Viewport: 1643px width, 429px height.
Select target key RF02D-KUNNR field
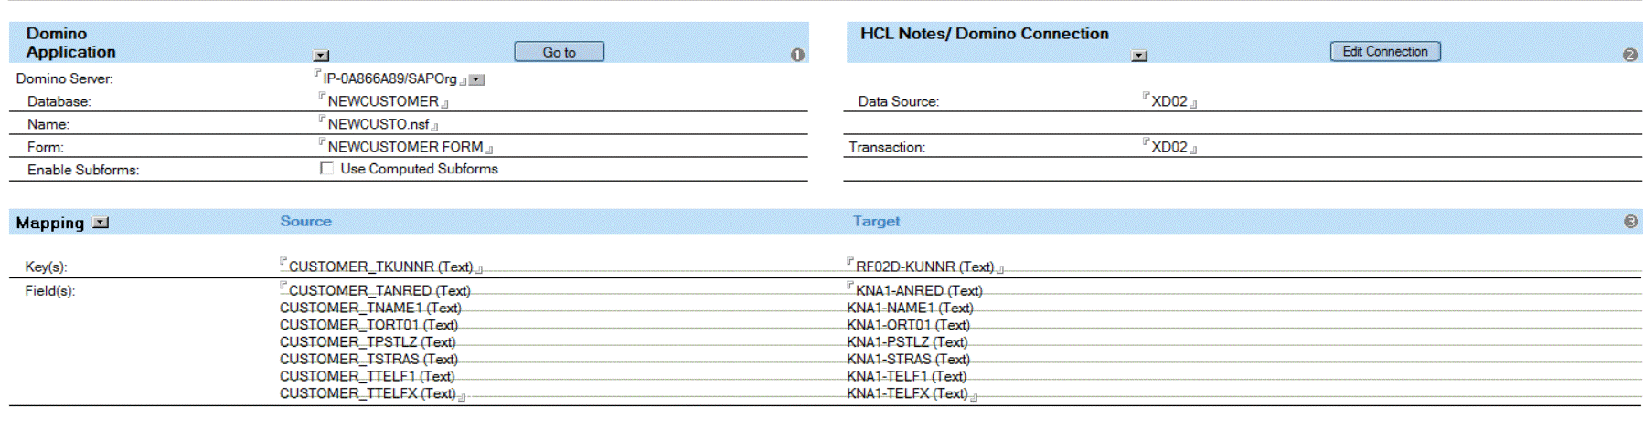tap(923, 267)
